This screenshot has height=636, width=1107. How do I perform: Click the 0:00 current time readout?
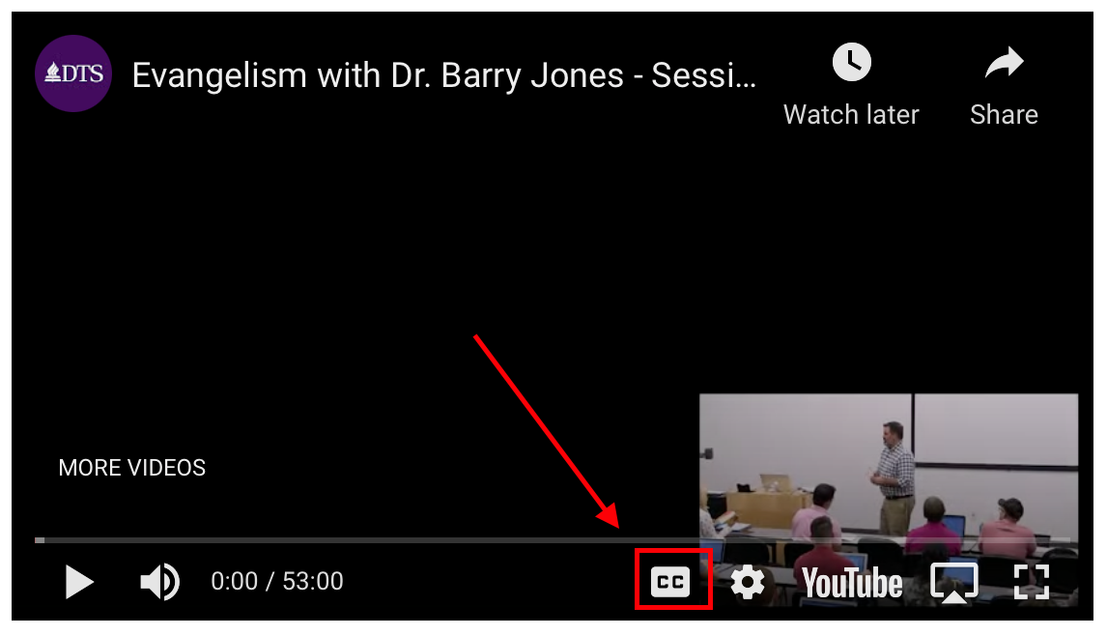(235, 582)
